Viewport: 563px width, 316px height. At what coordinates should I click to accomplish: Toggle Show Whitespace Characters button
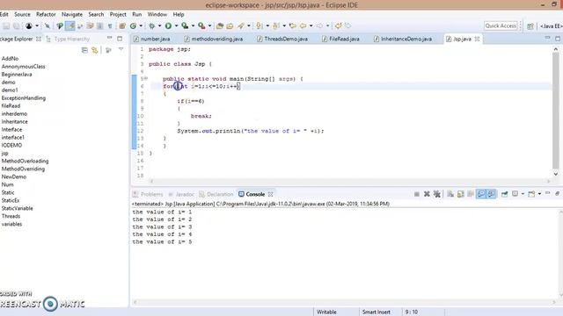click(110, 25)
